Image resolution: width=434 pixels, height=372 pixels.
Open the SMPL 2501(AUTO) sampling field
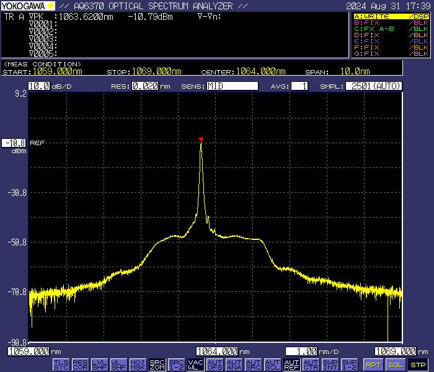click(x=373, y=86)
